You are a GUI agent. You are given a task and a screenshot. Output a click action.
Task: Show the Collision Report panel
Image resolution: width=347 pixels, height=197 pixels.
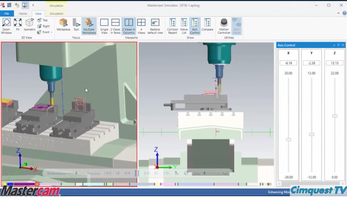(172, 26)
